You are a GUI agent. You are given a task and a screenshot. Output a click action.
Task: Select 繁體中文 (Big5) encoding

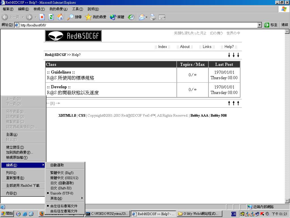tap(65, 173)
